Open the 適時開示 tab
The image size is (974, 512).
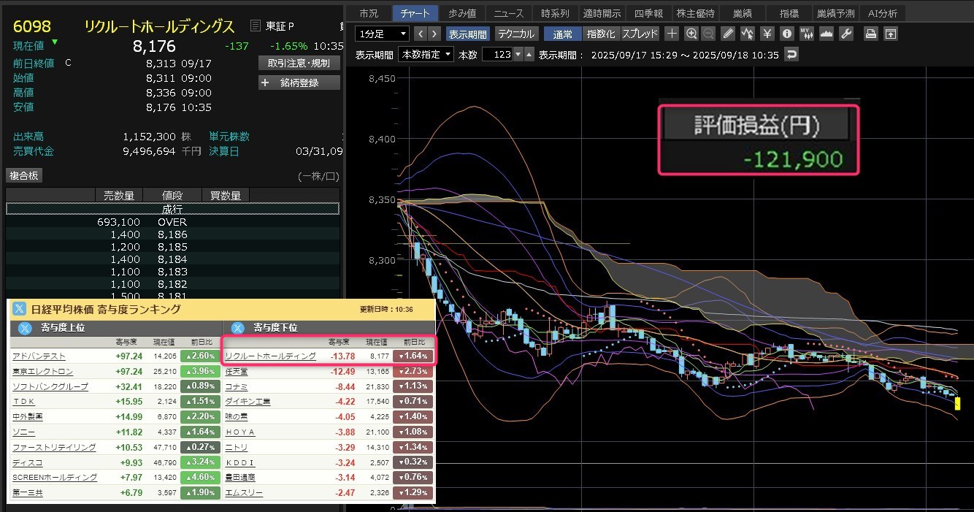pos(602,13)
